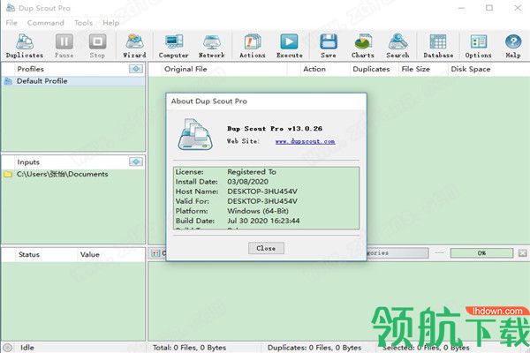Click the Host Name value DESKTOP-3HU454V

coord(262,192)
